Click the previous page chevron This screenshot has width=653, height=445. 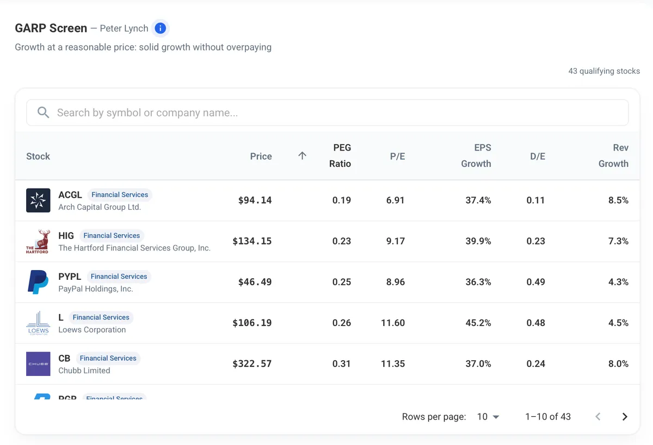pyautogui.click(x=598, y=417)
